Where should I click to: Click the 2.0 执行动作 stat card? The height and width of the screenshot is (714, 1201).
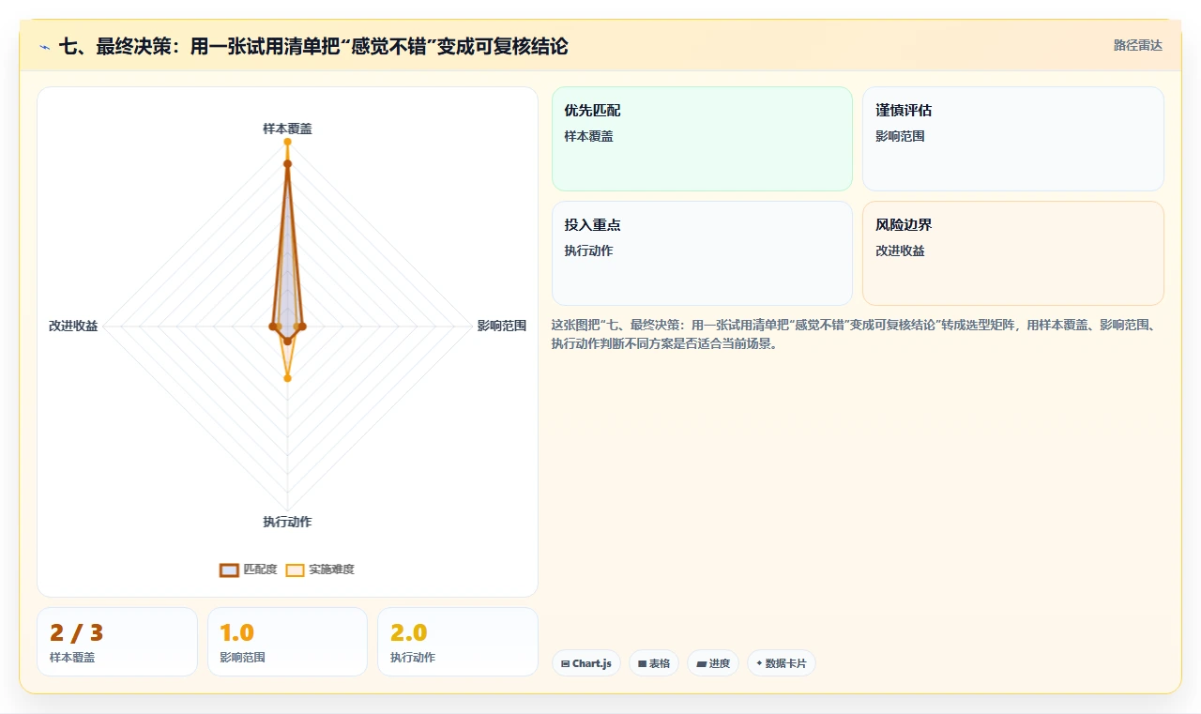[458, 642]
